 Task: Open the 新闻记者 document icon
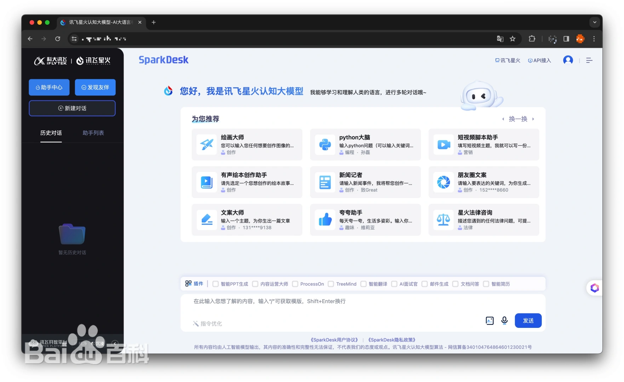(x=325, y=182)
